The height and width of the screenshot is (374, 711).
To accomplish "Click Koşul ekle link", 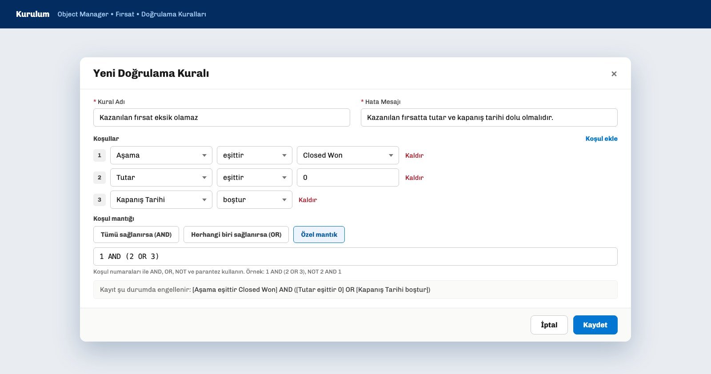I will [601, 139].
